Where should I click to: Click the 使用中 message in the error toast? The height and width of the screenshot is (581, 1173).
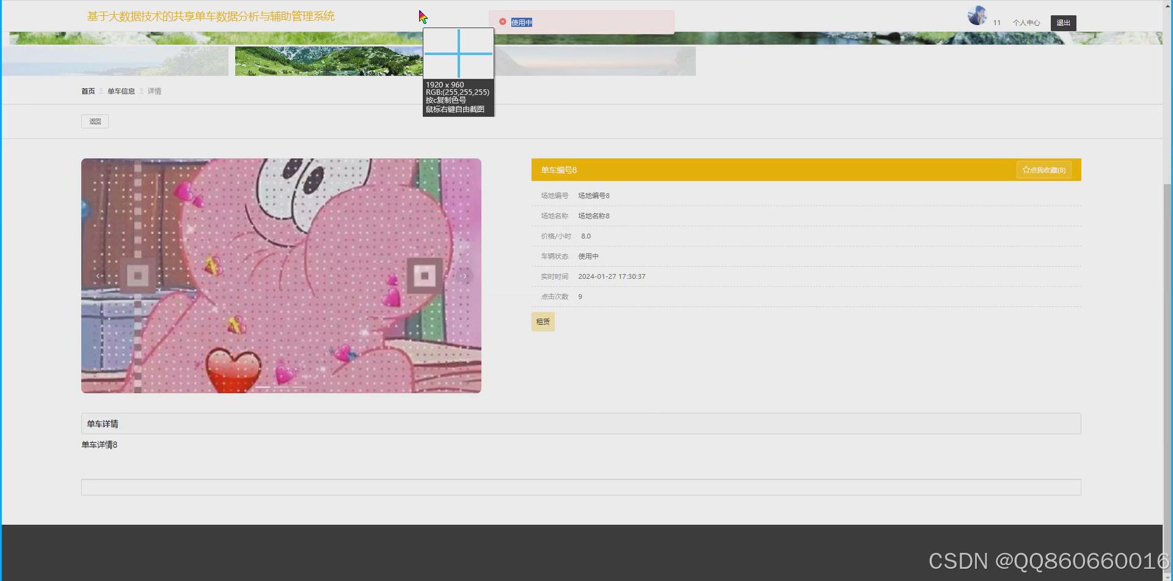522,23
